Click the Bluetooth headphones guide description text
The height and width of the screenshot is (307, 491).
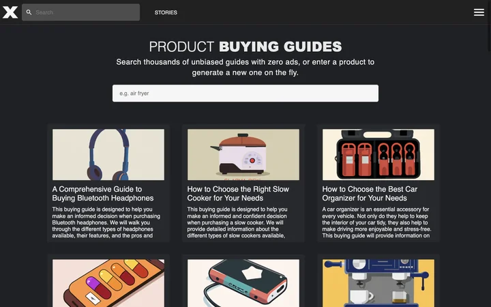click(x=106, y=222)
